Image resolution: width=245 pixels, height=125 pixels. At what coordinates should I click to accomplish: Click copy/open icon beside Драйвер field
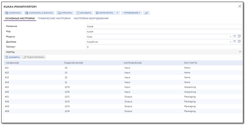coord(239,41)
